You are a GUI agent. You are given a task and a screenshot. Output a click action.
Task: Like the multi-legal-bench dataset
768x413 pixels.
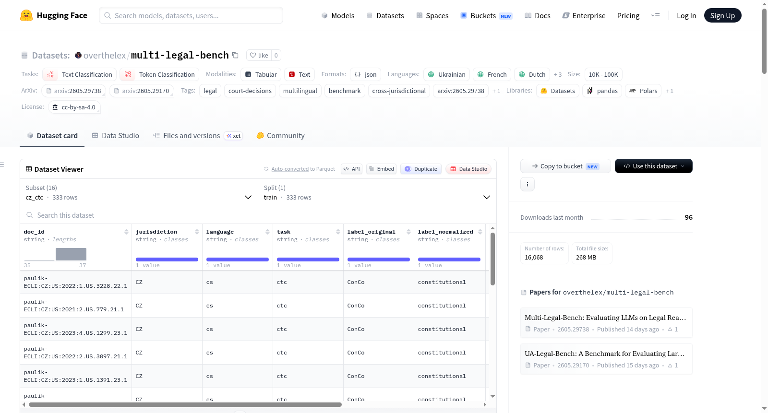[x=259, y=55]
